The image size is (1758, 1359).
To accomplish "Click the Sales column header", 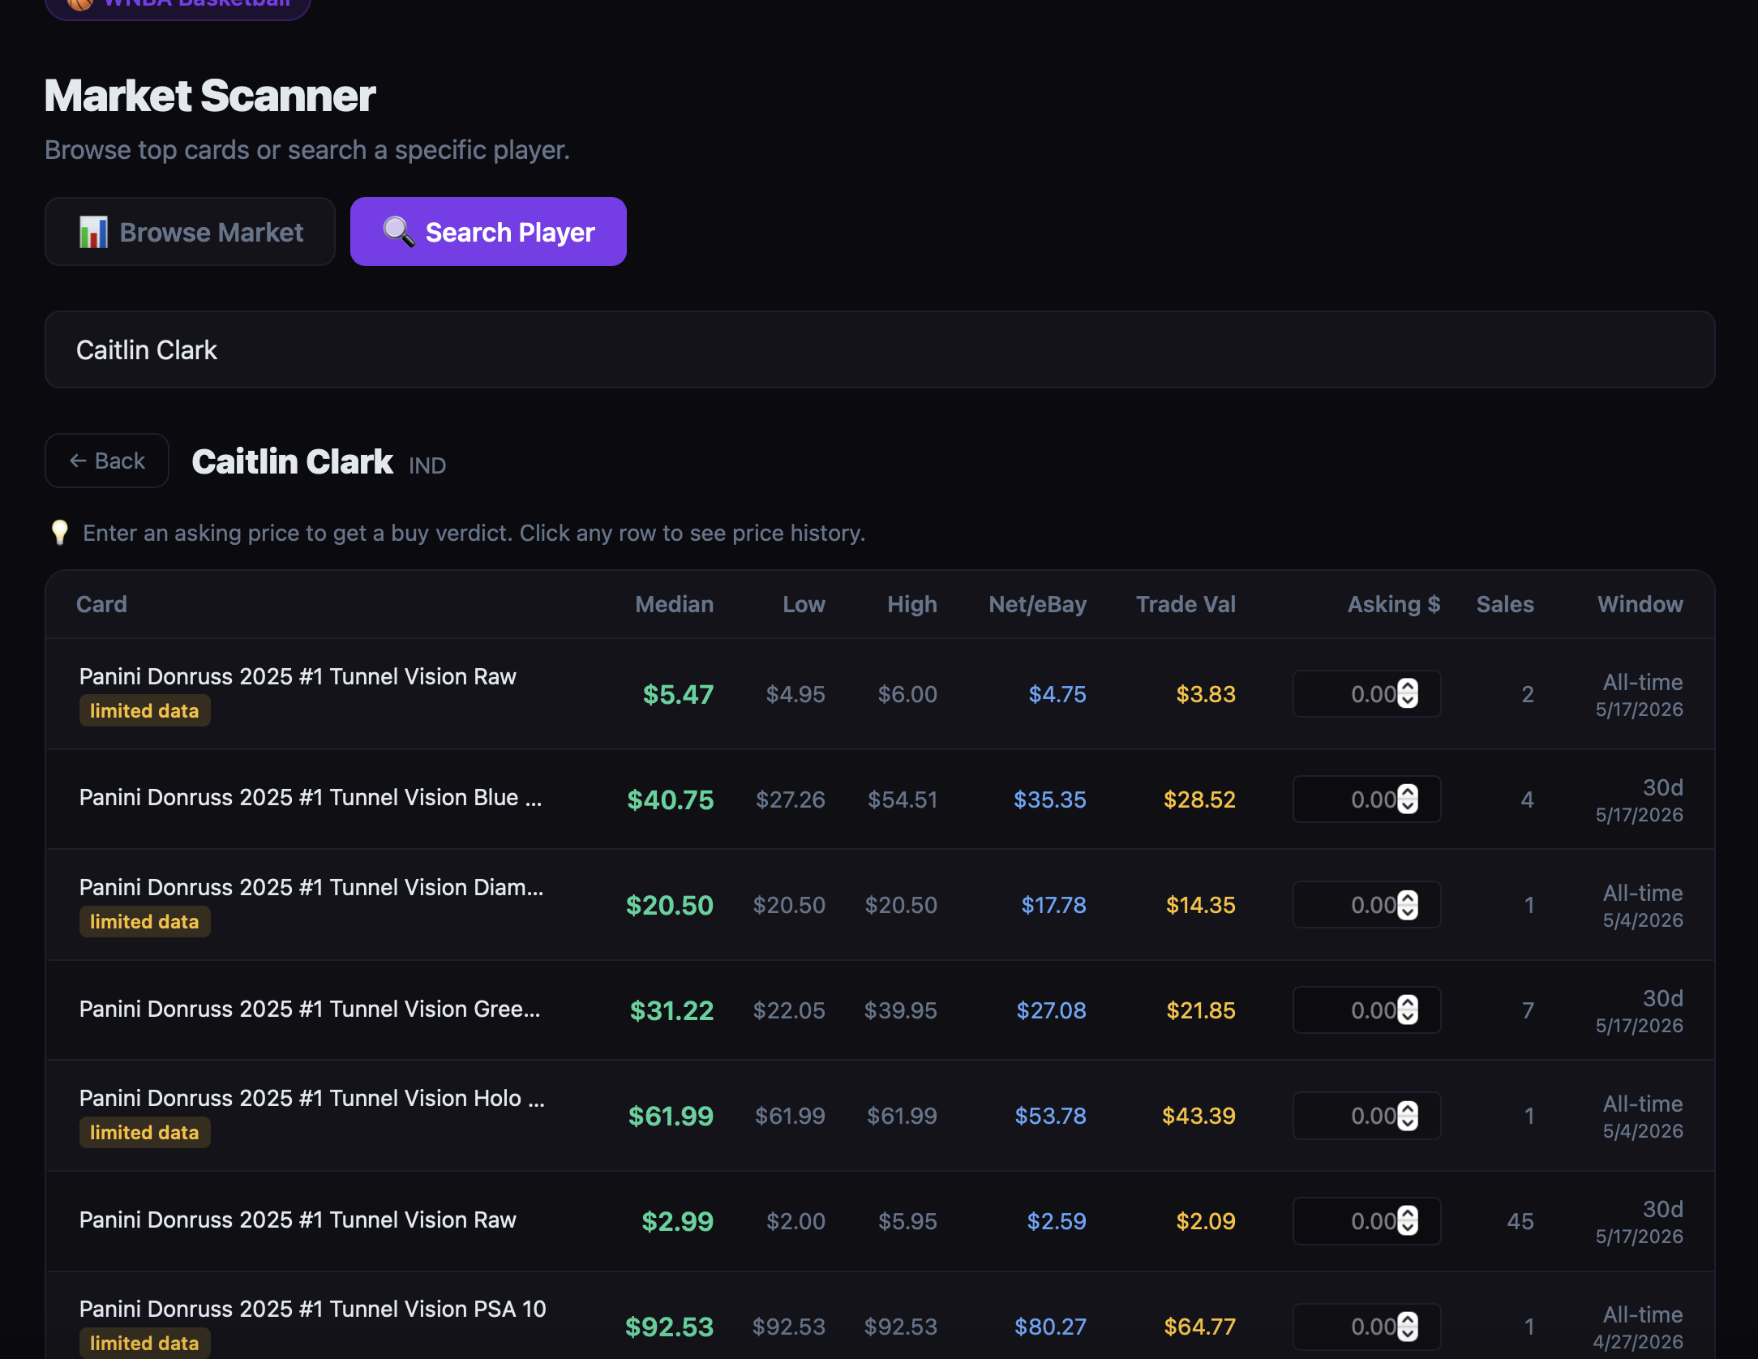I will pyautogui.click(x=1505, y=604).
